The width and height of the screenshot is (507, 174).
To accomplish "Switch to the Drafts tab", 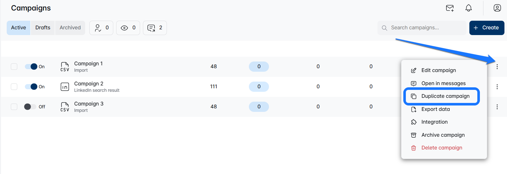I will point(43,28).
